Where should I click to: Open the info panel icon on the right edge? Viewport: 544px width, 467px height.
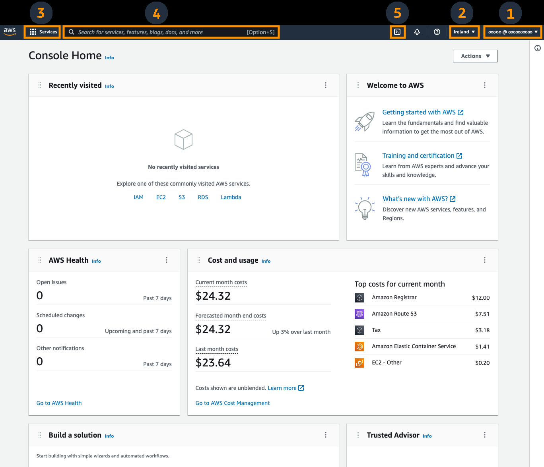click(x=538, y=48)
